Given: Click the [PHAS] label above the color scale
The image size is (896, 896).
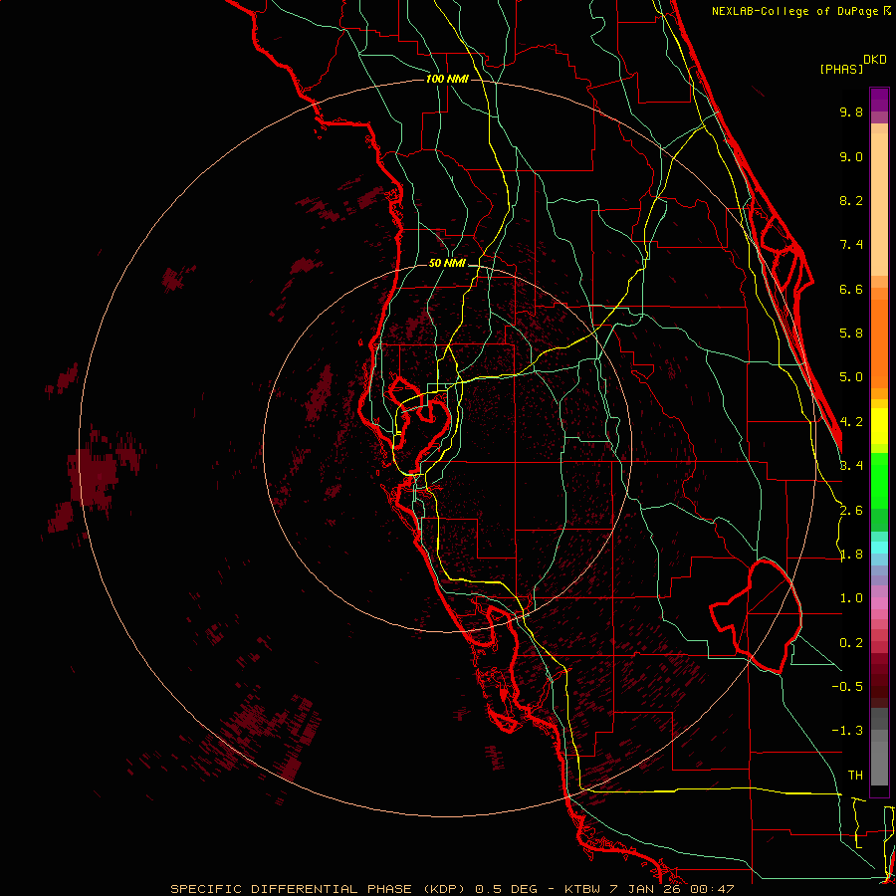Looking at the screenshot, I should point(840,69).
